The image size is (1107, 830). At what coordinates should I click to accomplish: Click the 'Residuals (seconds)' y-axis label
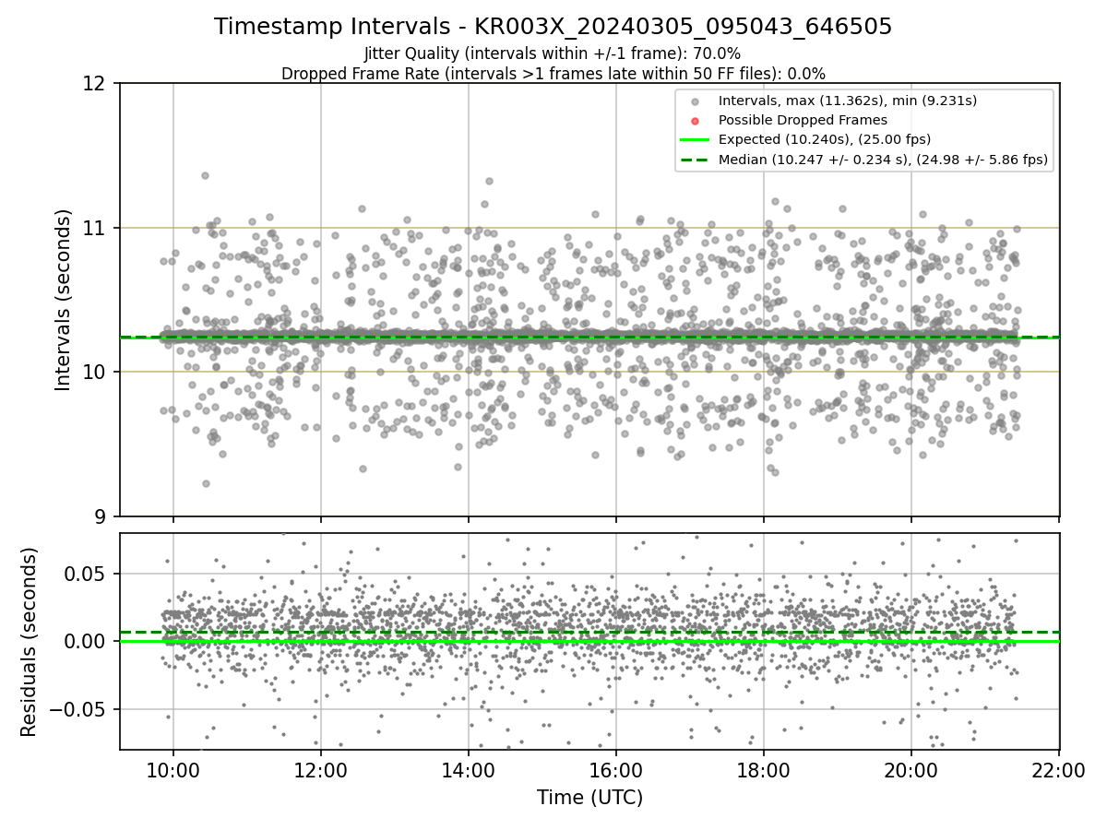click(30, 642)
